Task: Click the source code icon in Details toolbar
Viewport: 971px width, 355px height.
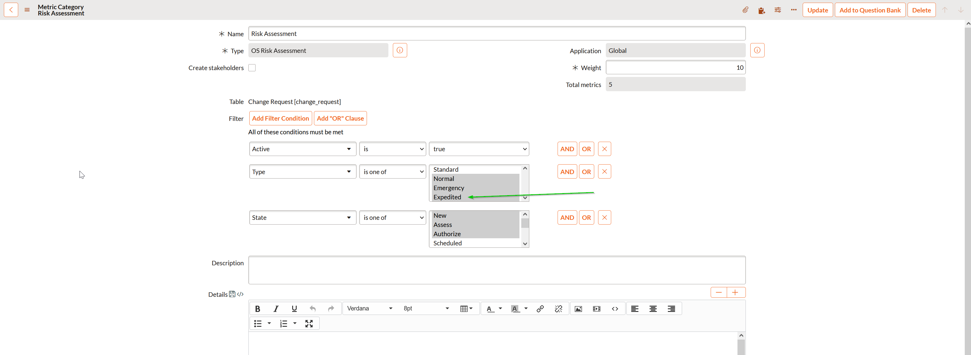Action: [615, 308]
